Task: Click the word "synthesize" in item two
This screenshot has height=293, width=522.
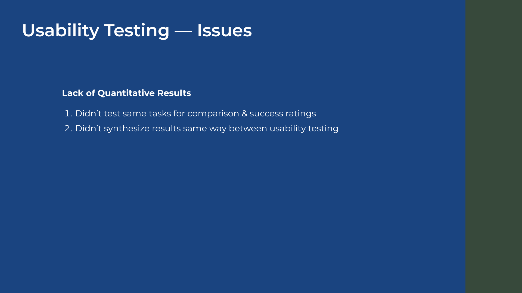Action: 127,128
